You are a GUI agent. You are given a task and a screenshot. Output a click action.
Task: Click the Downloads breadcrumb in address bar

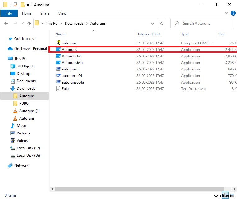point(74,23)
